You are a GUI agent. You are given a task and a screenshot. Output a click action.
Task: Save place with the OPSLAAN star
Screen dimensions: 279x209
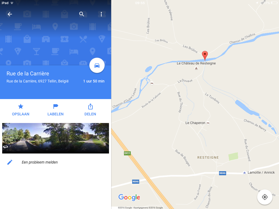pyautogui.click(x=21, y=110)
